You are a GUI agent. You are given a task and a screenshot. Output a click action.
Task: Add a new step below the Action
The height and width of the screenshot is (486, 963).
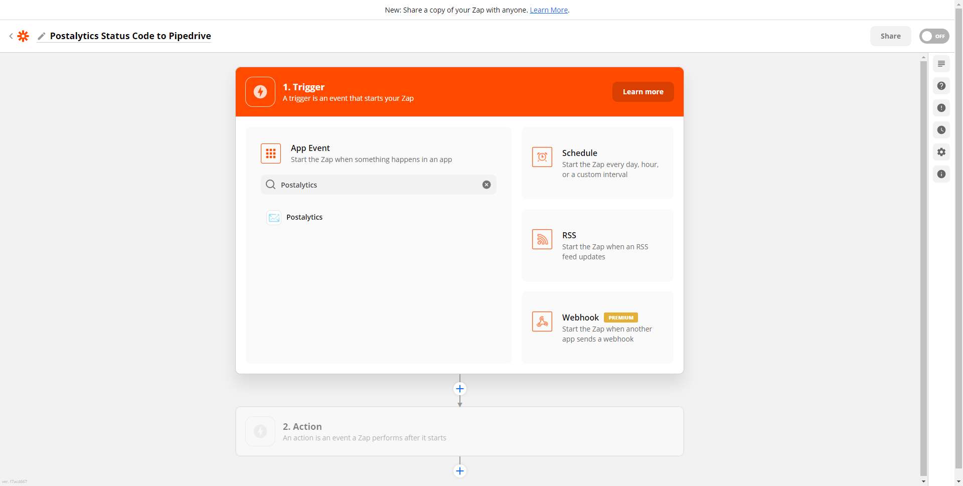[460, 471]
